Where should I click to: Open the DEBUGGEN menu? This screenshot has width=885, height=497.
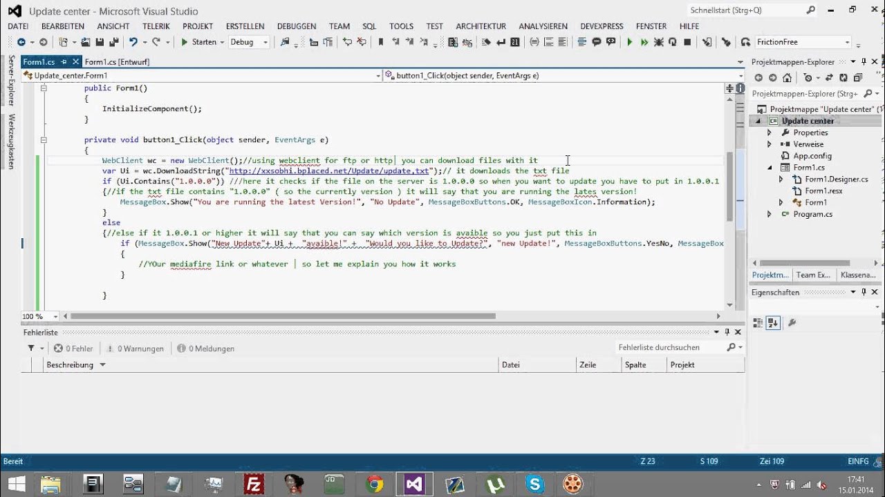(x=297, y=26)
